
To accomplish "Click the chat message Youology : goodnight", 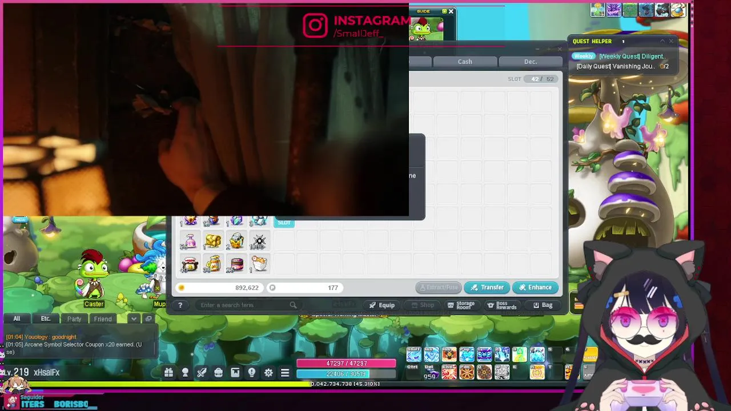I will [41, 337].
